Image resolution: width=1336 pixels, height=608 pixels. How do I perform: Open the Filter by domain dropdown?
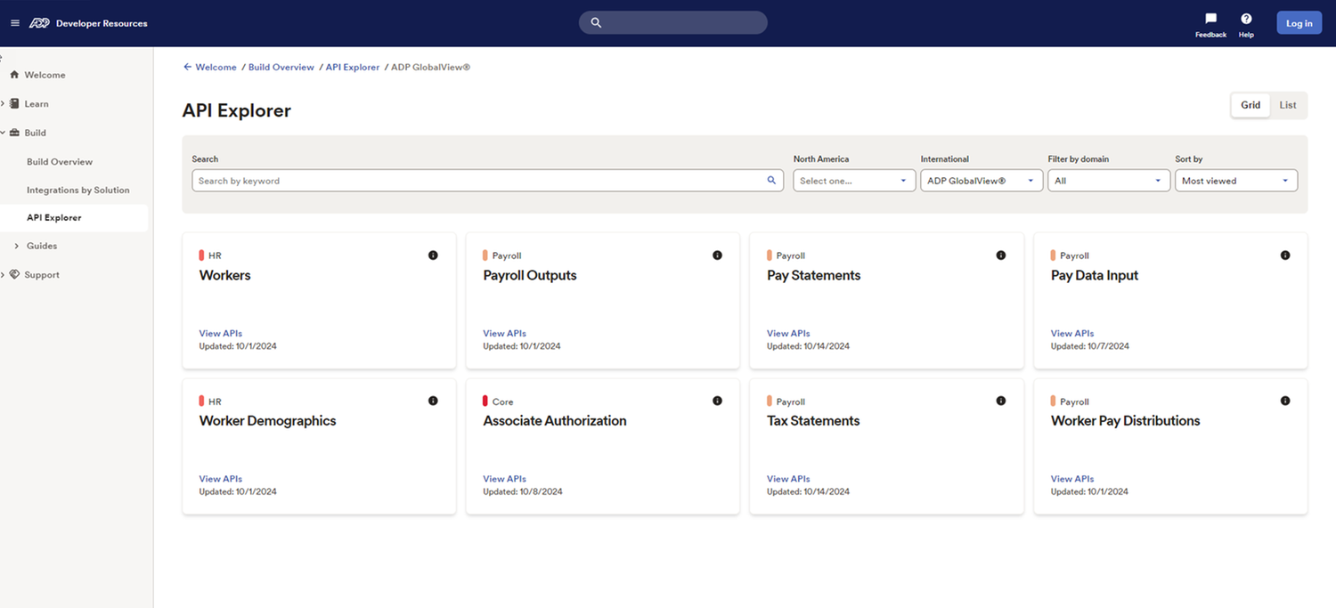(1109, 181)
